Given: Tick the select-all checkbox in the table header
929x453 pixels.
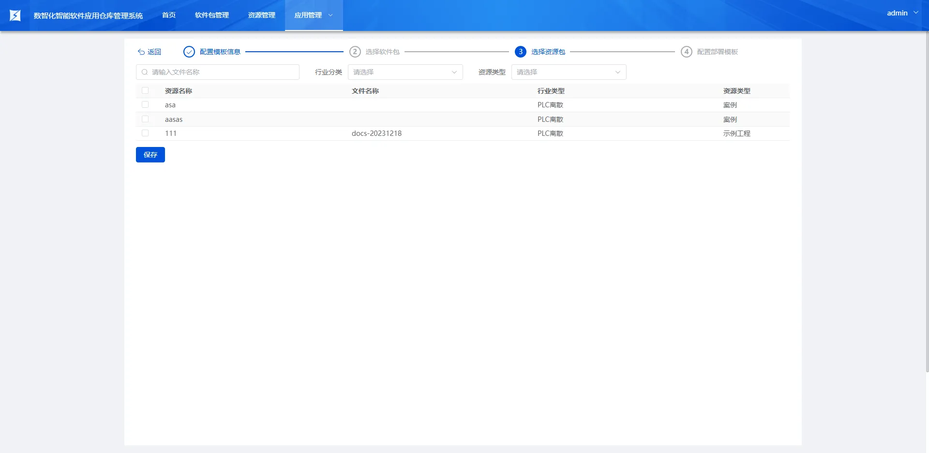Looking at the screenshot, I should pos(145,90).
